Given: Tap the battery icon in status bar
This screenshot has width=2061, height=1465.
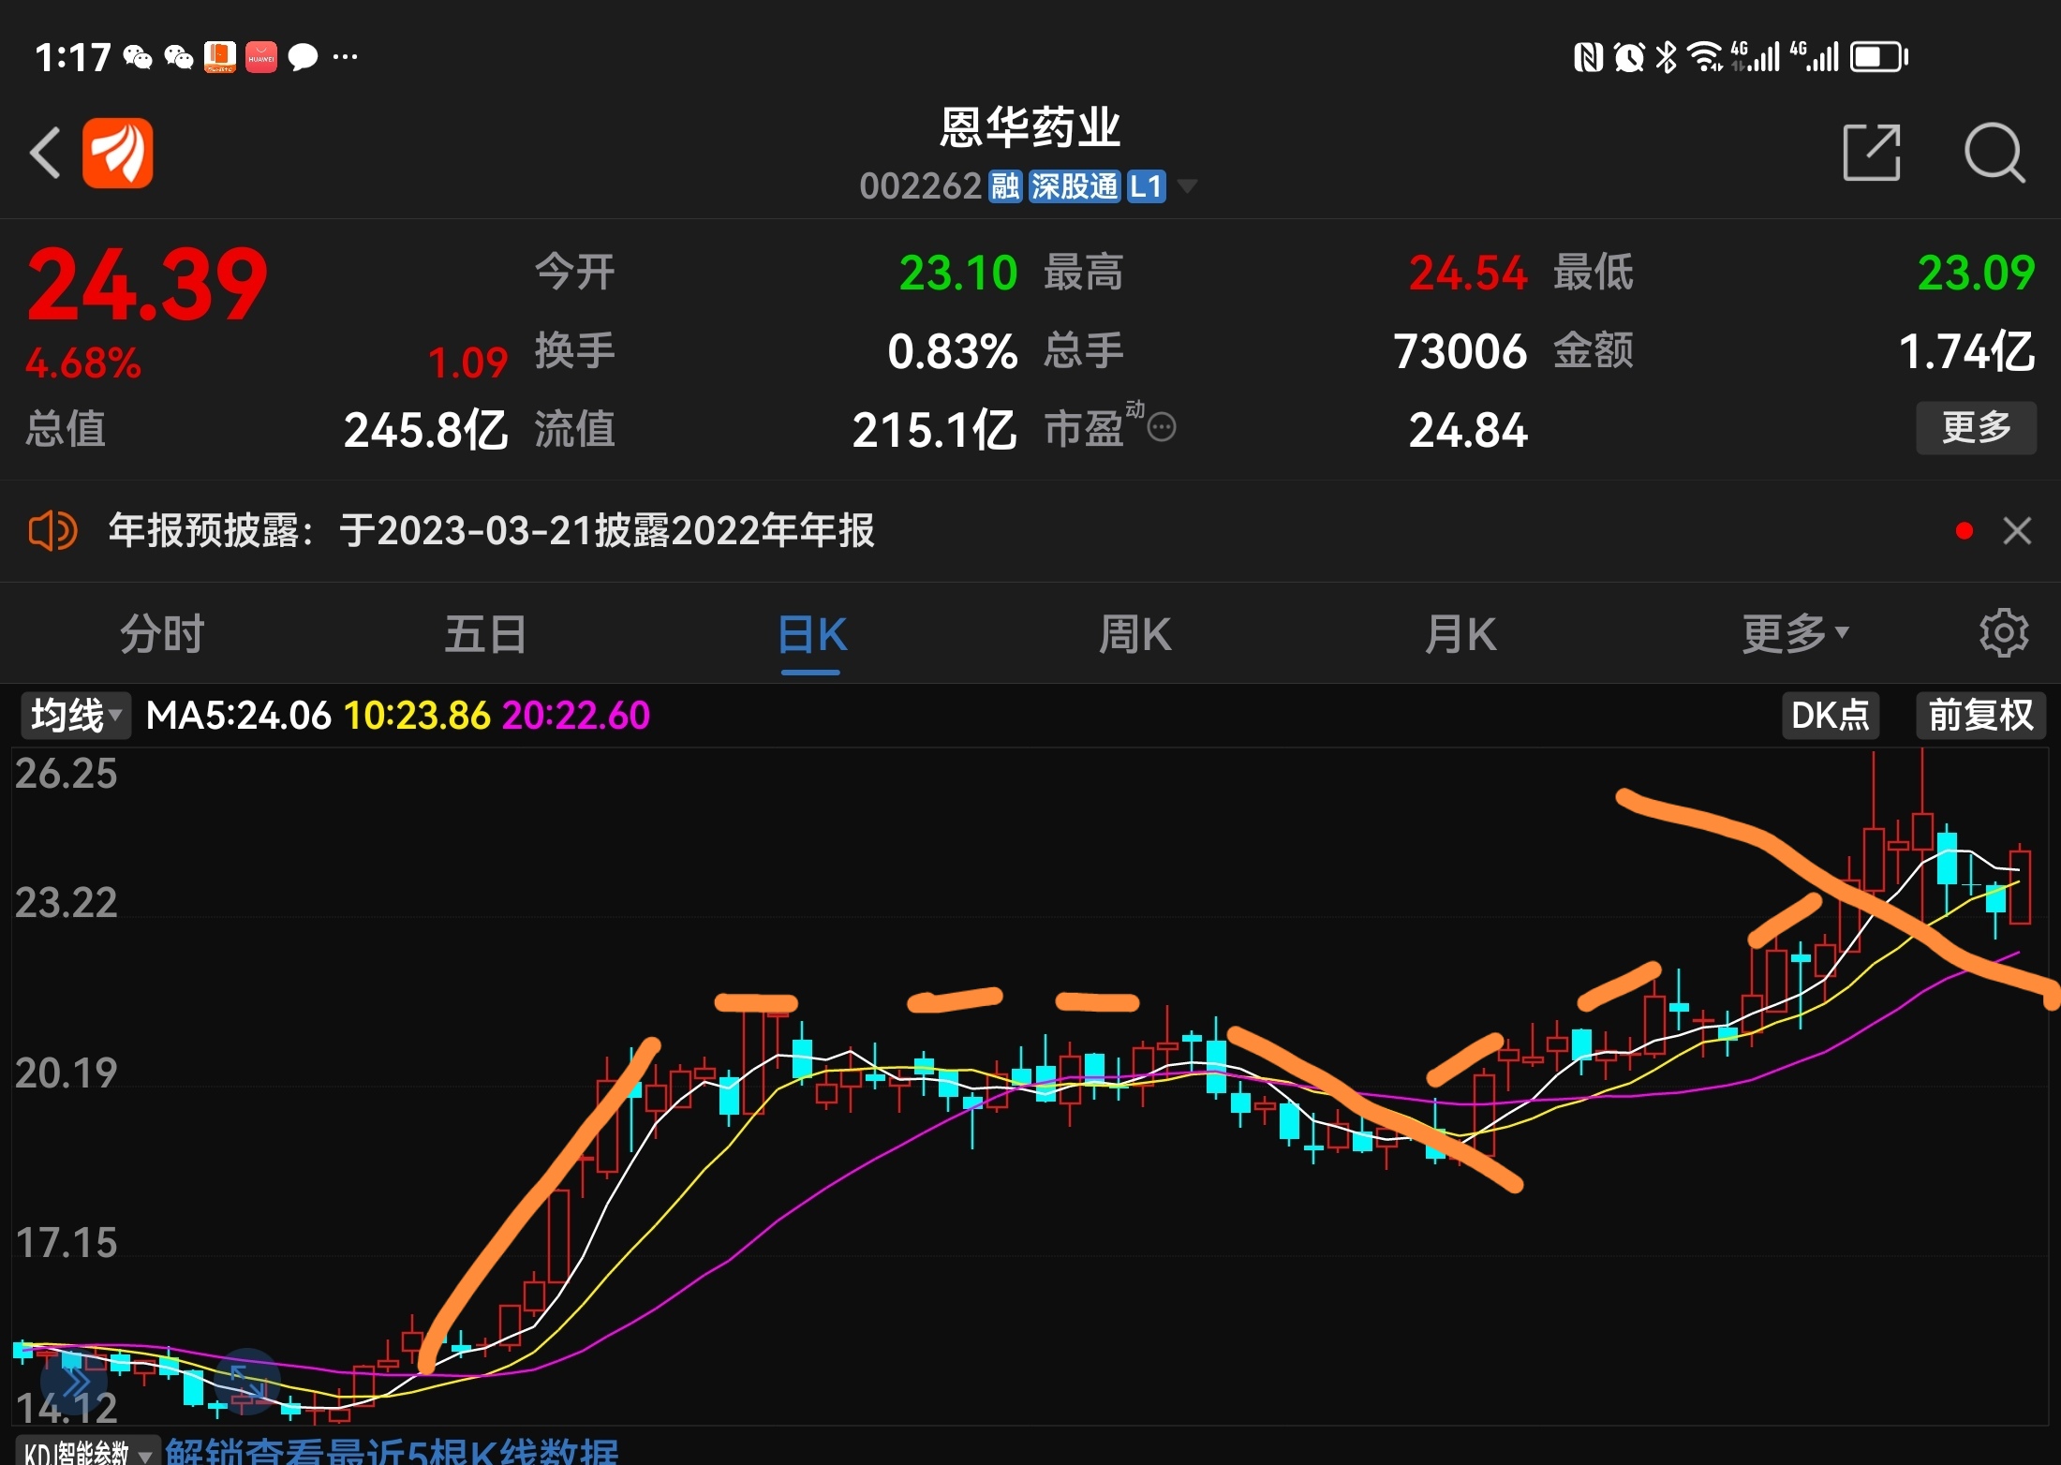Looking at the screenshot, I should coord(1879,57).
